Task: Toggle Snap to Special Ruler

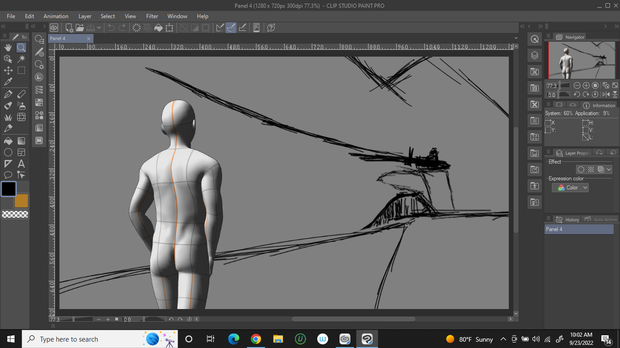Action: click(x=231, y=28)
